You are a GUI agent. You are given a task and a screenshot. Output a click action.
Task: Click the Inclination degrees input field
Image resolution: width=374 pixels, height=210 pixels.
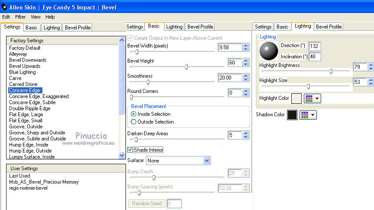(x=314, y=57)
